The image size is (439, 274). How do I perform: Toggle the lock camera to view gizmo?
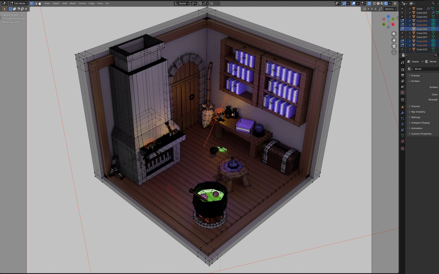(x=394, y=52)
